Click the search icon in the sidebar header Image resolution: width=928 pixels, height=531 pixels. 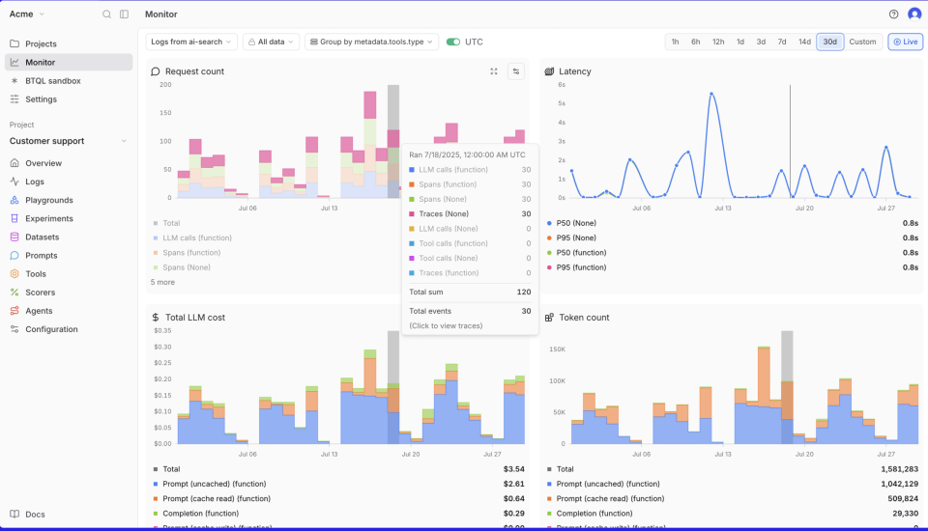[x=106, y=14]
